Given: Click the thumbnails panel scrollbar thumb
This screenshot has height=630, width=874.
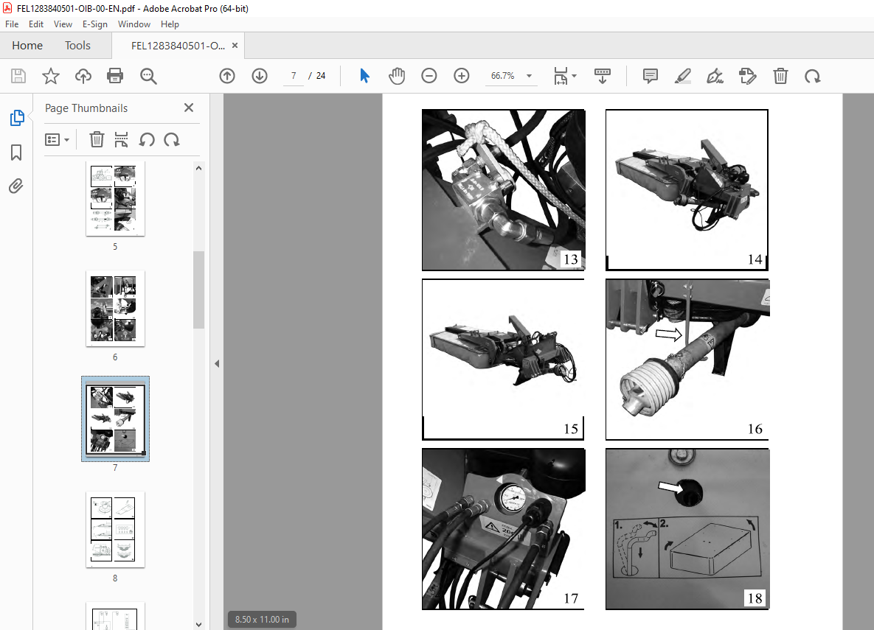Looking at the screenshot, I should [x=198, y=290].
